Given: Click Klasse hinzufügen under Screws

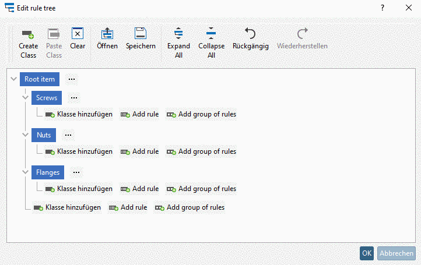Looking at the screenshot, I should tap(79, 114).
